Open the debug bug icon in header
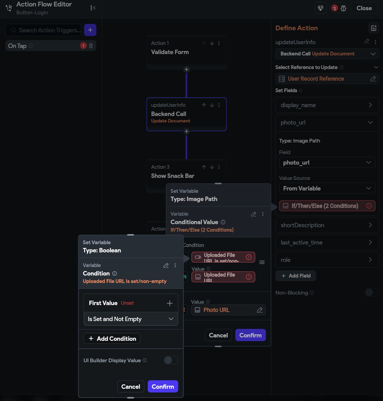The image size is (383, 401). [343, 8]
